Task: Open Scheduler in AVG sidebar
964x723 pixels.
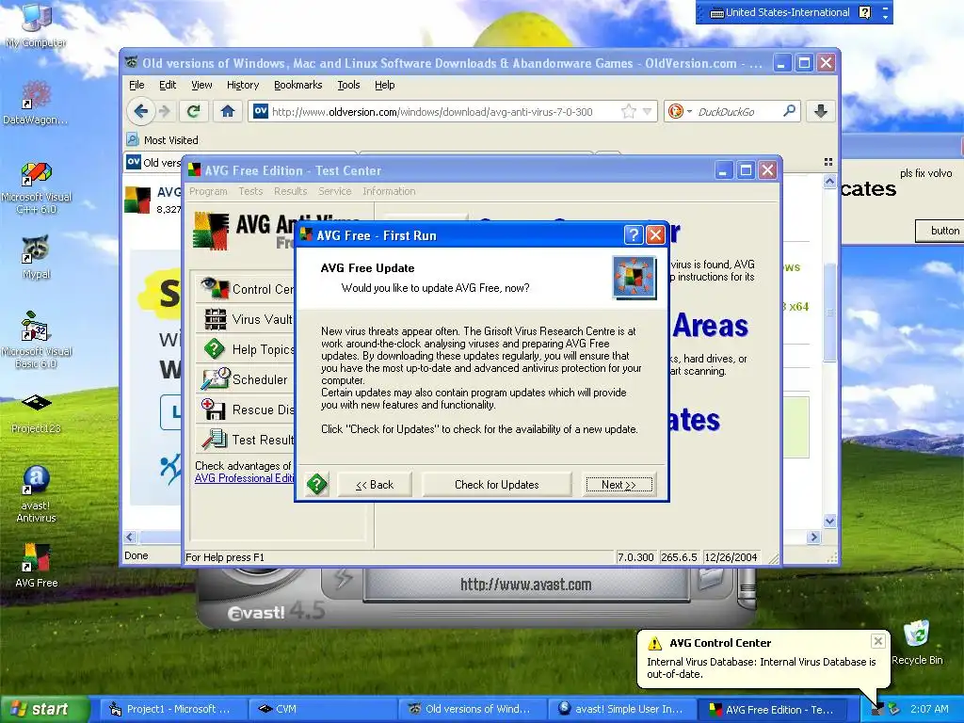Action: click(246, 379)
